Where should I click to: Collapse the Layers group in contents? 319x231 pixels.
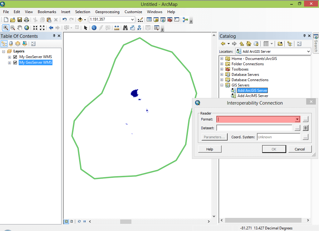pyautogui.click(x=3, y=52)
